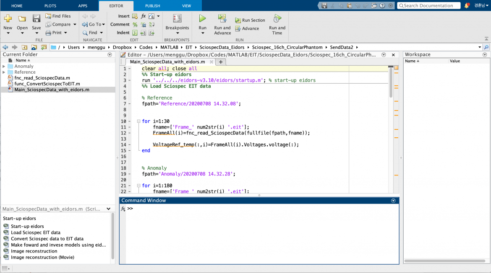Click the Run green play icon
The height and width of the screenshot is (273, 491).
click(x=202, y=18)
